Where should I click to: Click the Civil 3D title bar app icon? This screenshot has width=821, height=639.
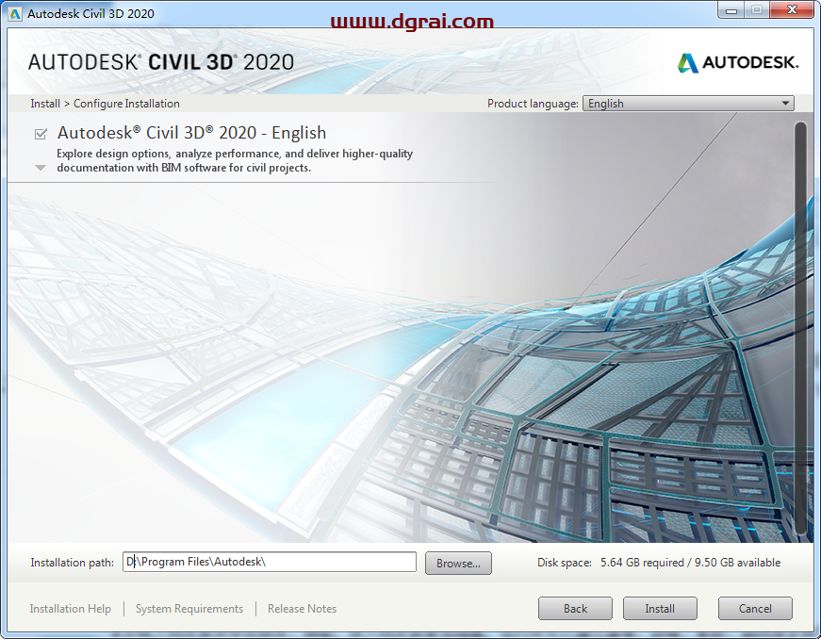(15, 13)
